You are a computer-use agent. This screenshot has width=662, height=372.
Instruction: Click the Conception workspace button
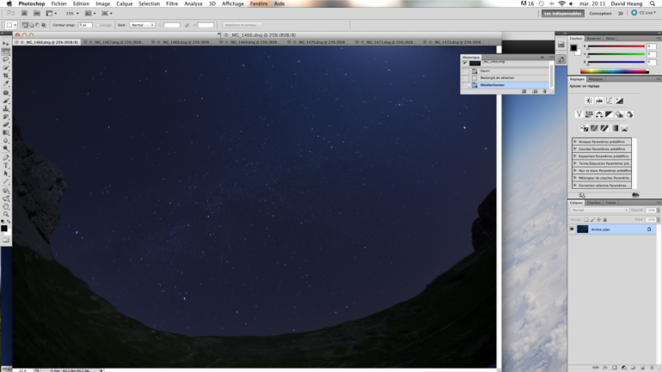(x=600, y=13)
